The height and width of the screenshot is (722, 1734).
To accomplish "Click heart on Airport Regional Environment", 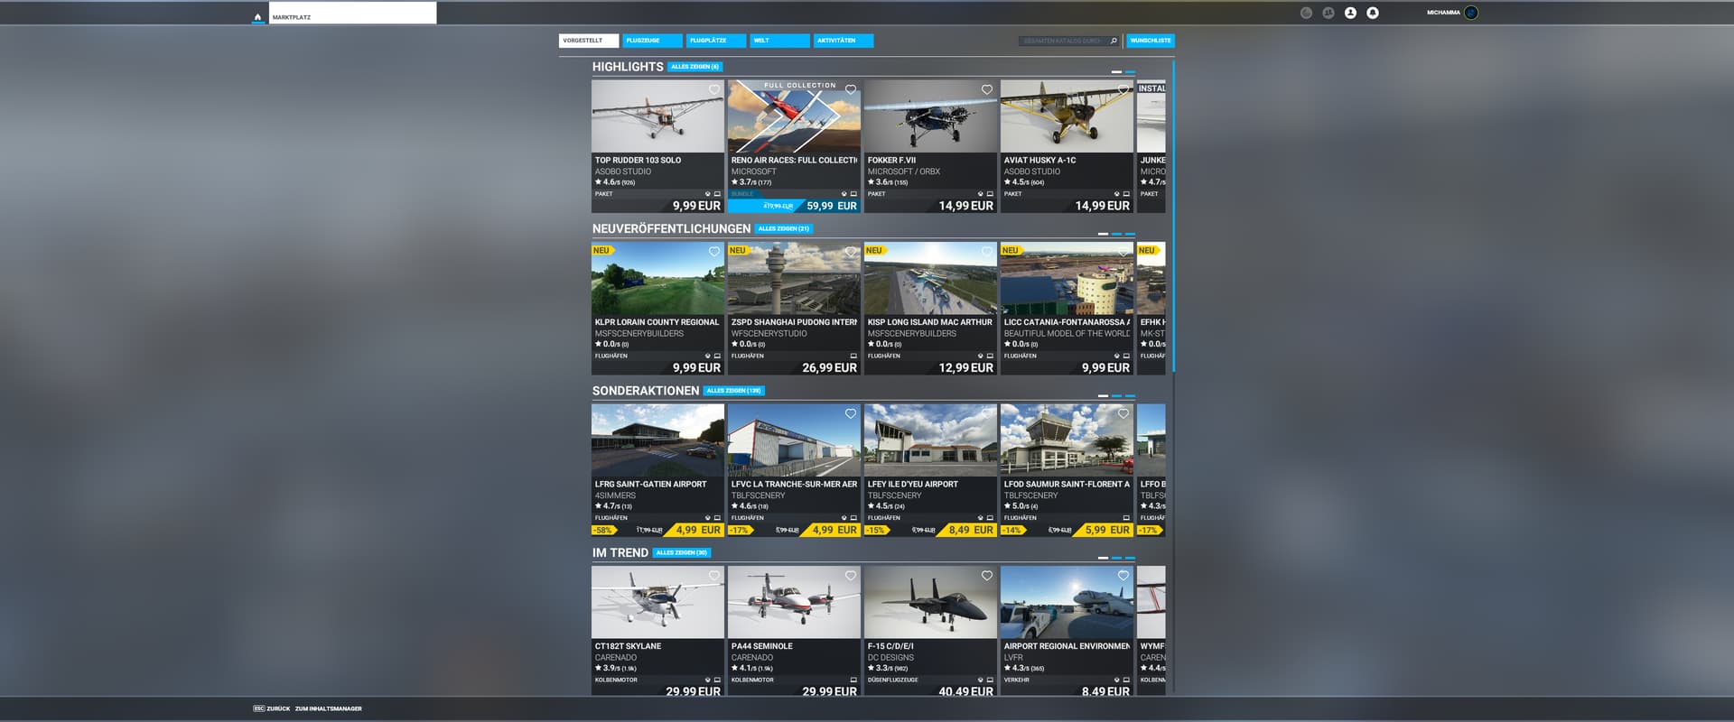I will [x=1123, y=576].
